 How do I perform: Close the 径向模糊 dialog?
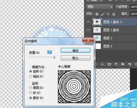88,40
